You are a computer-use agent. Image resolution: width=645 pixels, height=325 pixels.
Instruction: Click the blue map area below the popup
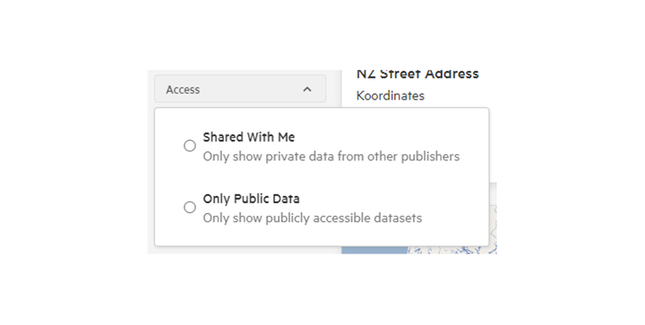coord(374,250)
